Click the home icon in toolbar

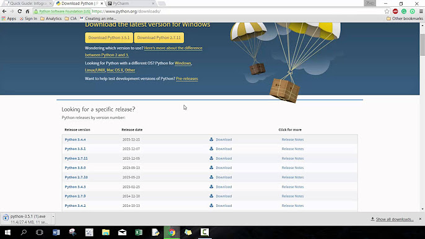coord(27,11)
